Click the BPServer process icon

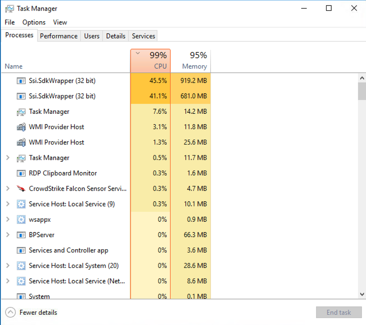coord(21,235)
